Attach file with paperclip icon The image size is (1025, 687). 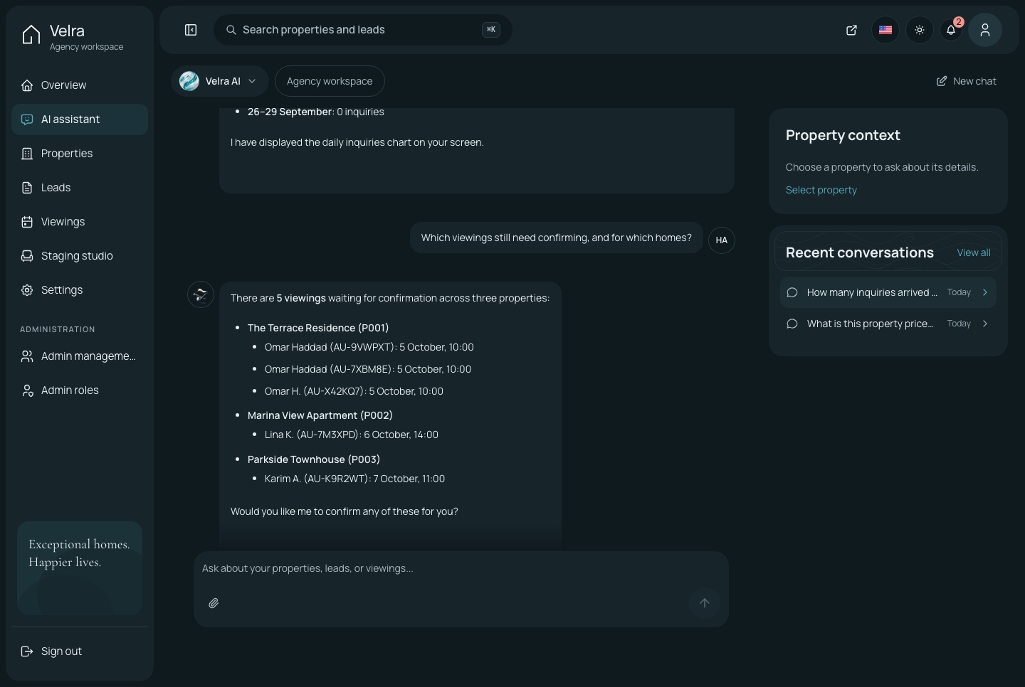[x=214, y=603]
